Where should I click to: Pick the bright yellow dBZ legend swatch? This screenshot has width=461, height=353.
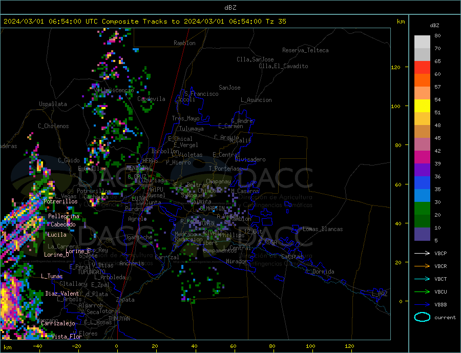(x=422, y=106)
